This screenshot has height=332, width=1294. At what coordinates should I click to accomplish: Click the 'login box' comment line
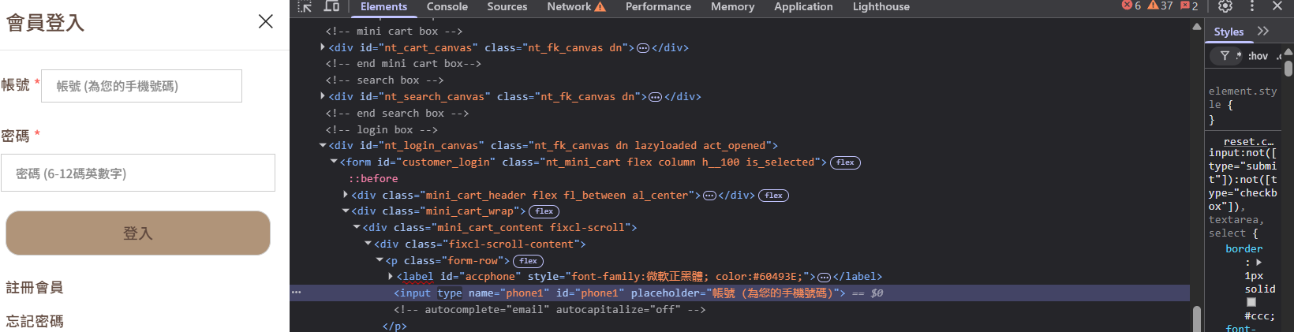coord(381,129)
